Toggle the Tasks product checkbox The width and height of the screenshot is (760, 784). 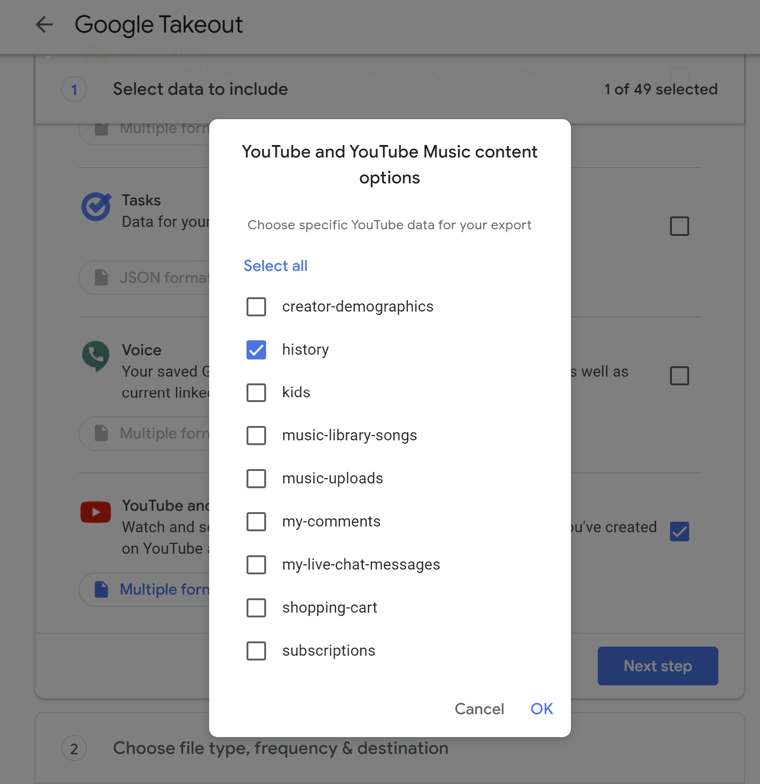tap(680, 226)
